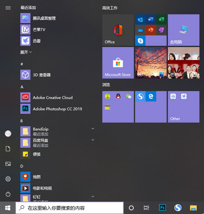Open the 此电脑 tile

coord(184,30)
